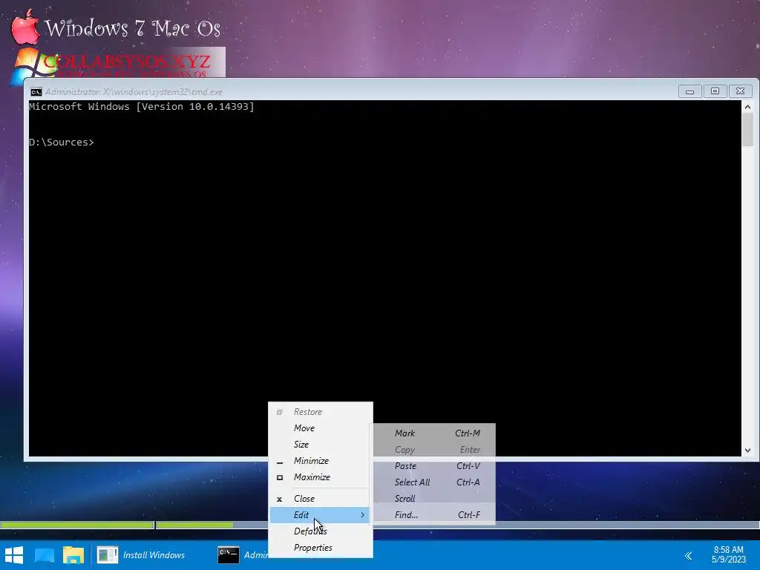Choose Move from the system menu
Viewport: 760px width, 570px height.
[x=321, y=428]
